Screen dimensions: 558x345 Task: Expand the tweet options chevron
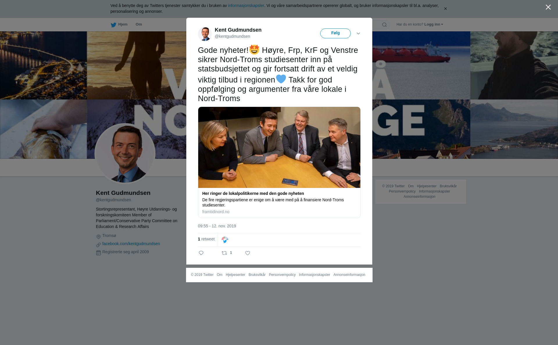tap(358, 33)
